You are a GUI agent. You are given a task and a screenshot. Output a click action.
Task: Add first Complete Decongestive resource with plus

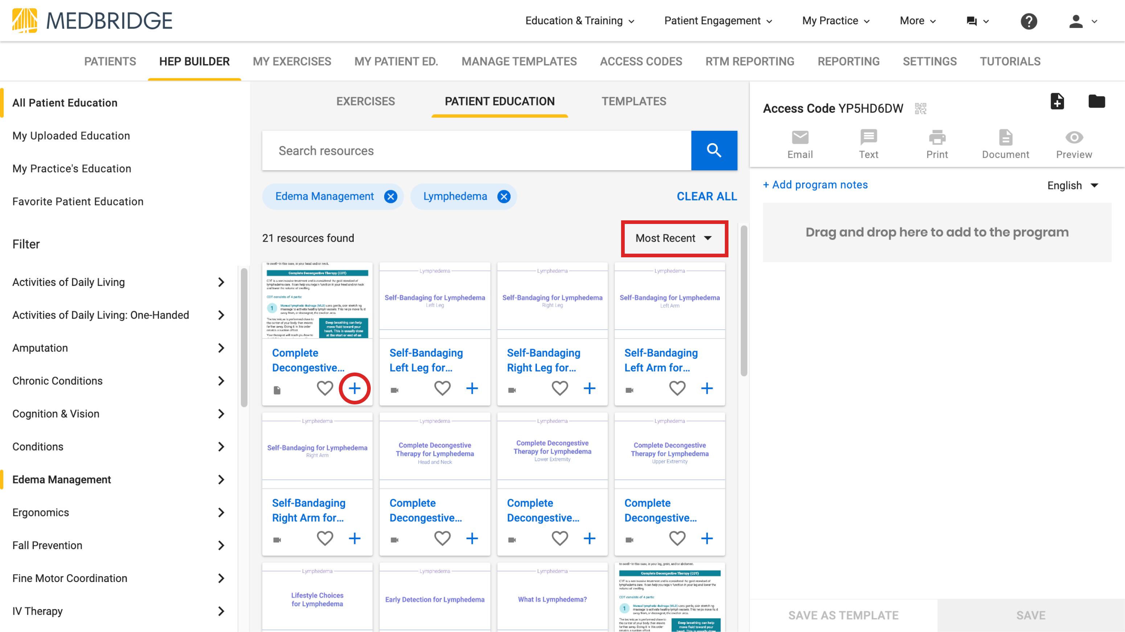pos(354,388)
